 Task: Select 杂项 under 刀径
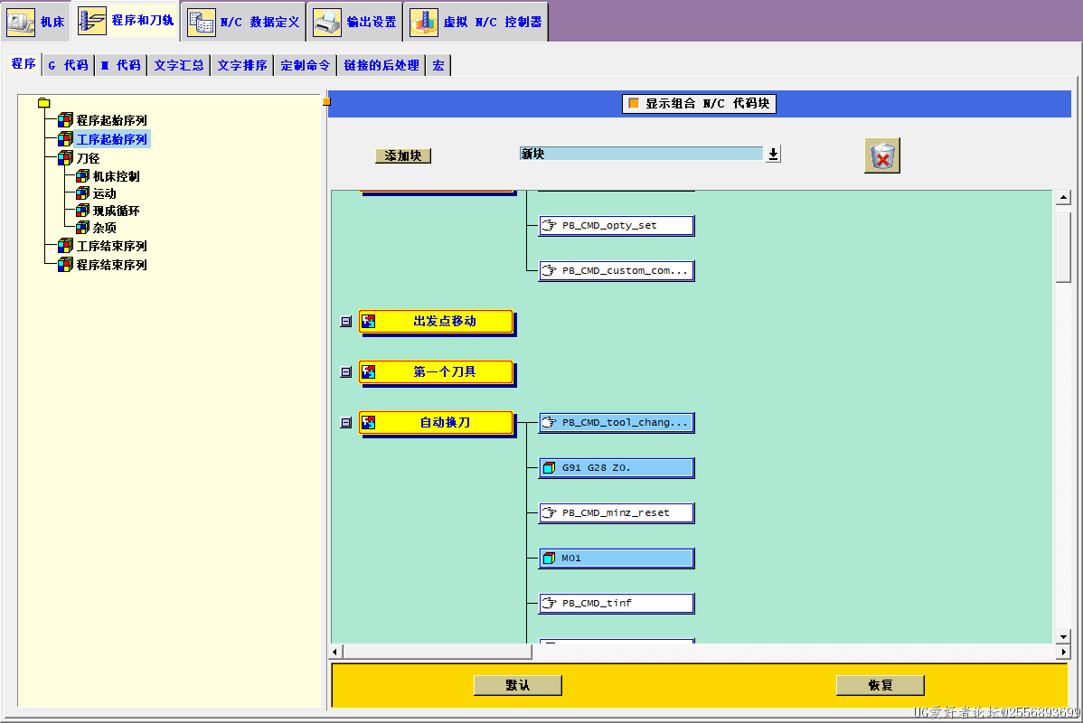tap(104, 227)
